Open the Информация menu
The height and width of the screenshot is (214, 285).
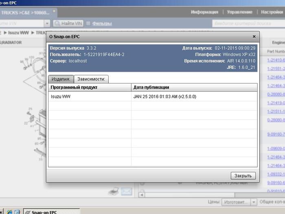tap(205, 12)
